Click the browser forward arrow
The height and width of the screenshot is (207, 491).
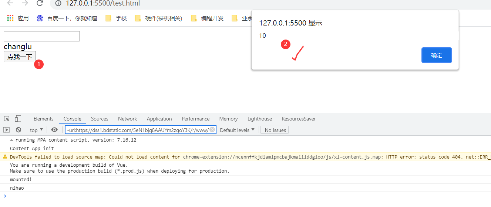tap(25, 3)
